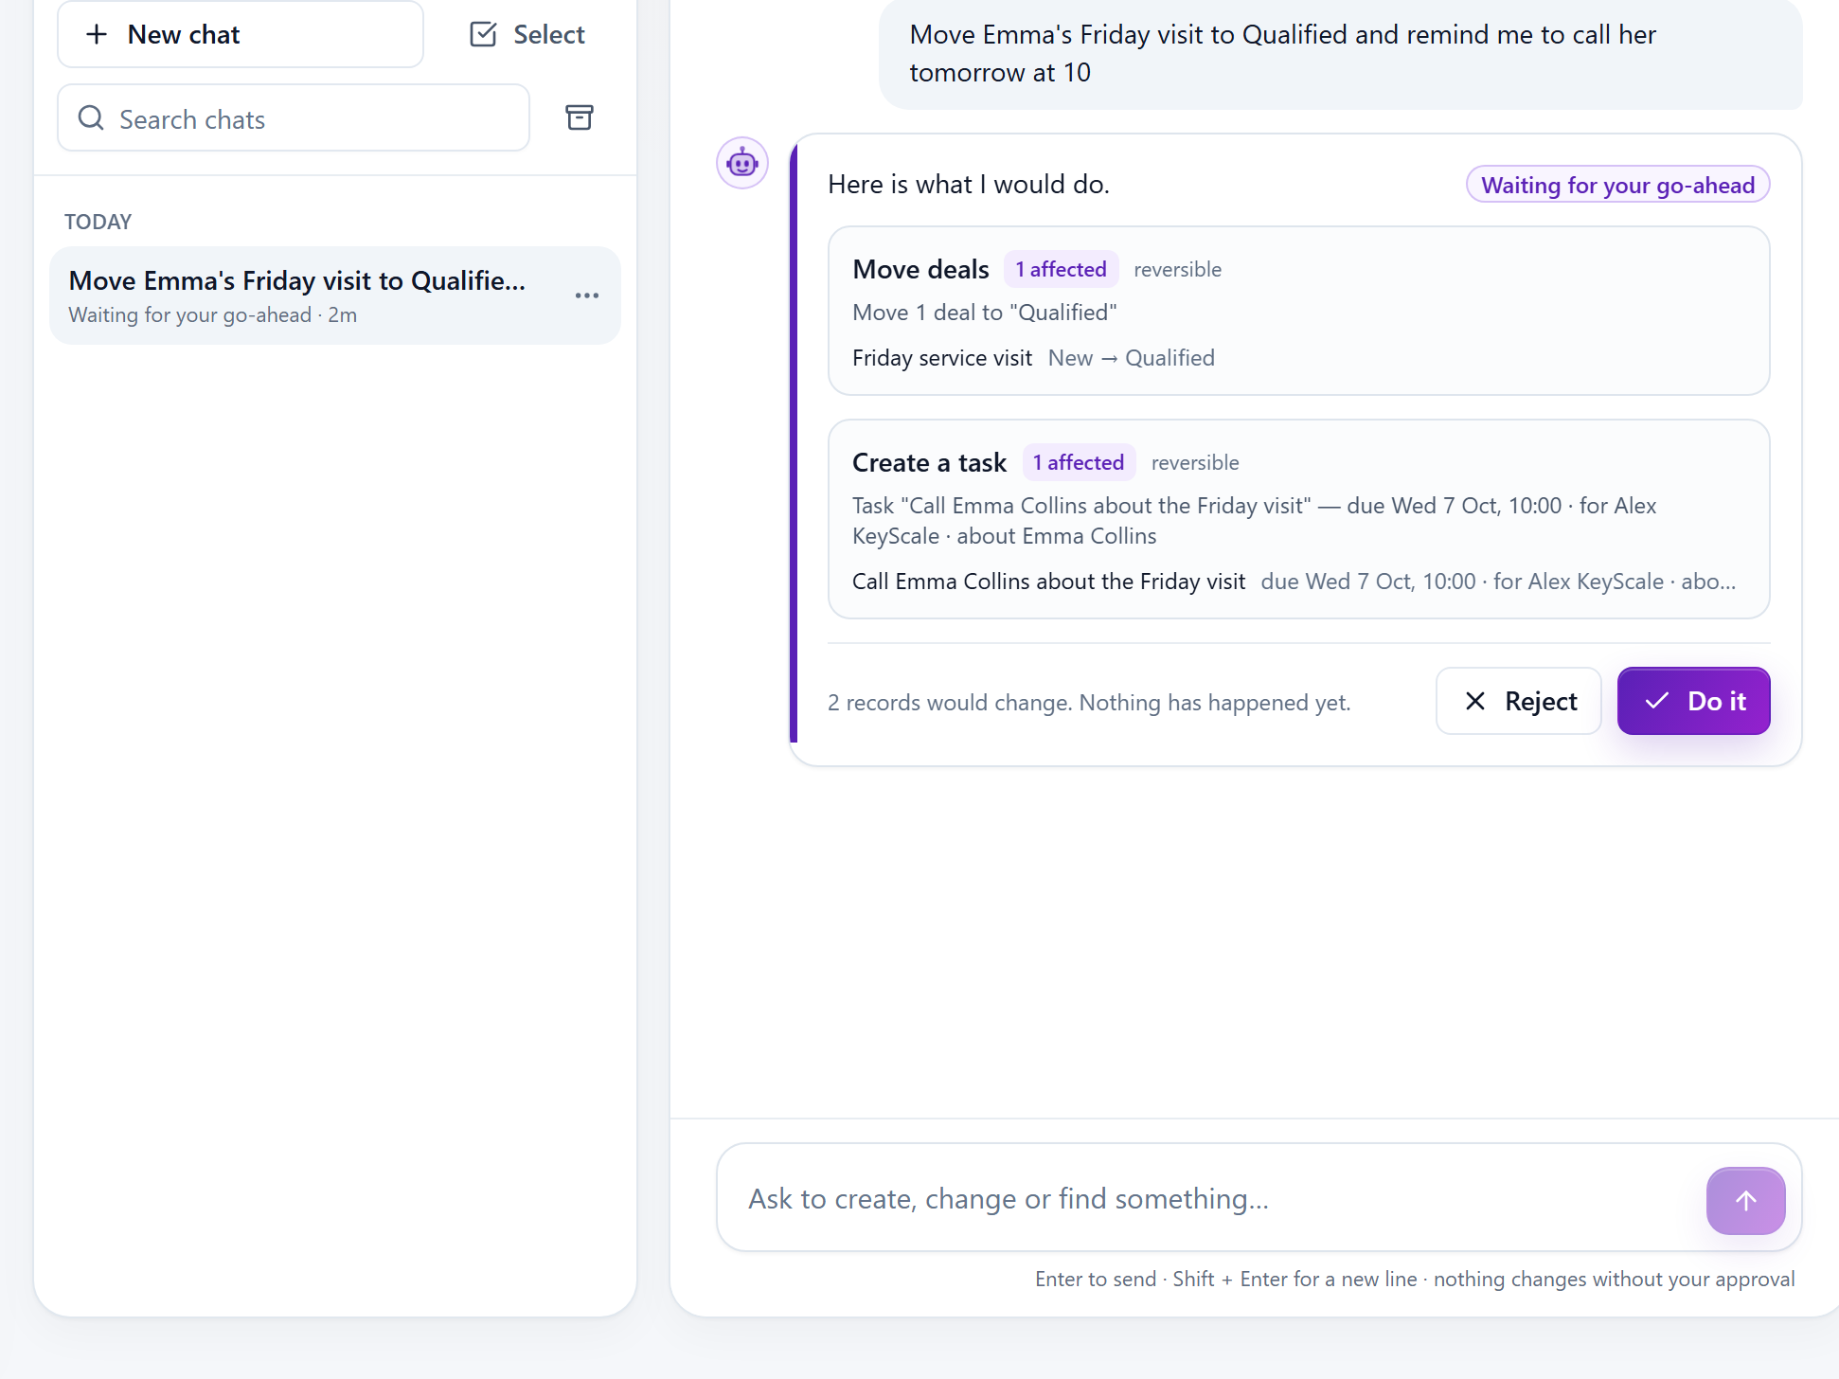This screenshot has width=1839, height=1379.
Task: Click the assistant robot avatar icon
Action: pyautogui.click(x=742, y=164)
